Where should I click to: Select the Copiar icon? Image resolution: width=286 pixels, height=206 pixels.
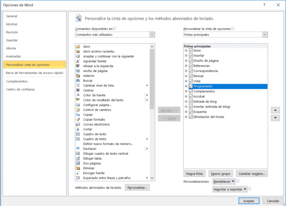click(78, 114)
